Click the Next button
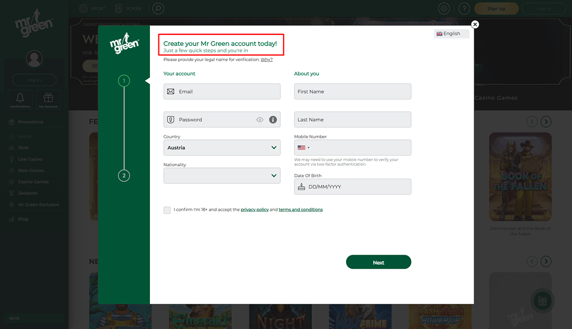 point(378,262)
